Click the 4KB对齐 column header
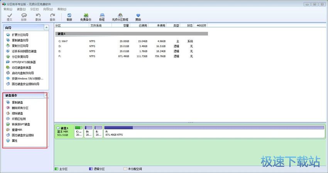Viewport: 328px width, 173px height. coord(201,25)
